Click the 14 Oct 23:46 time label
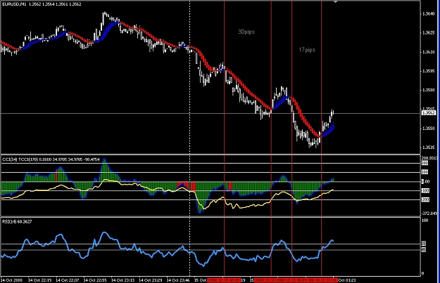This screenshot has height=283, width=440. coord(178,280)
